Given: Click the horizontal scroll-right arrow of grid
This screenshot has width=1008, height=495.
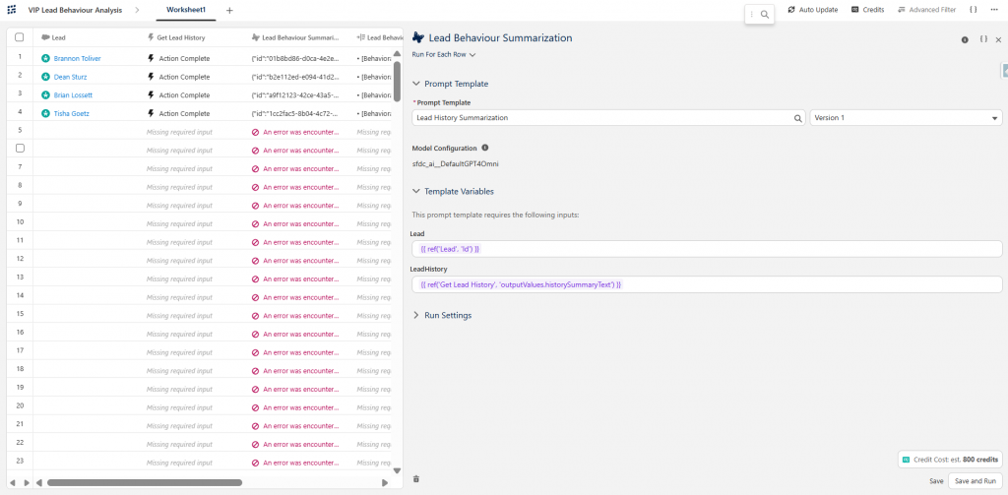Looking at the screenshot, I should [385, 482].
